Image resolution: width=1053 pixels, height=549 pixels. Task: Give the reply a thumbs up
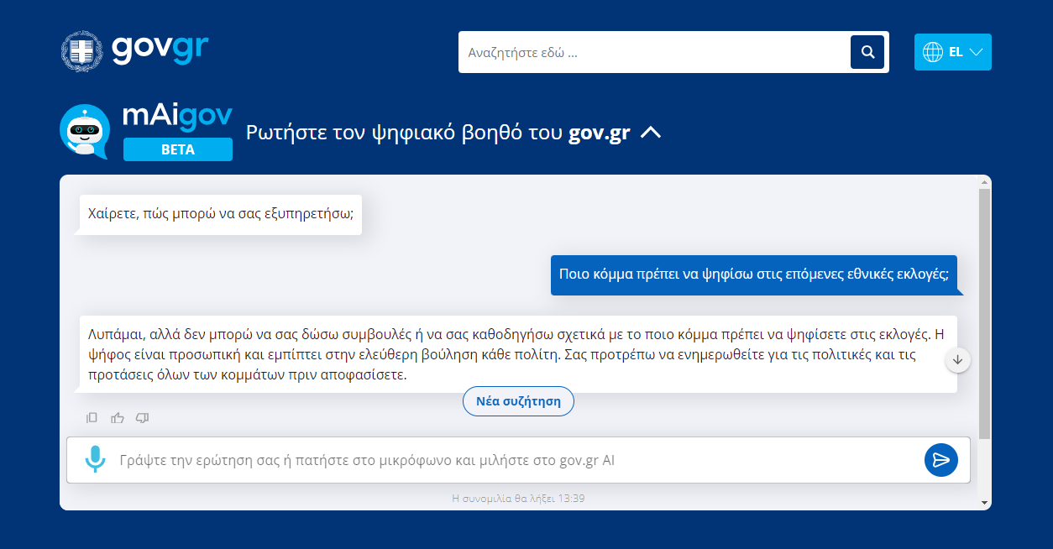tap(118, 417)
